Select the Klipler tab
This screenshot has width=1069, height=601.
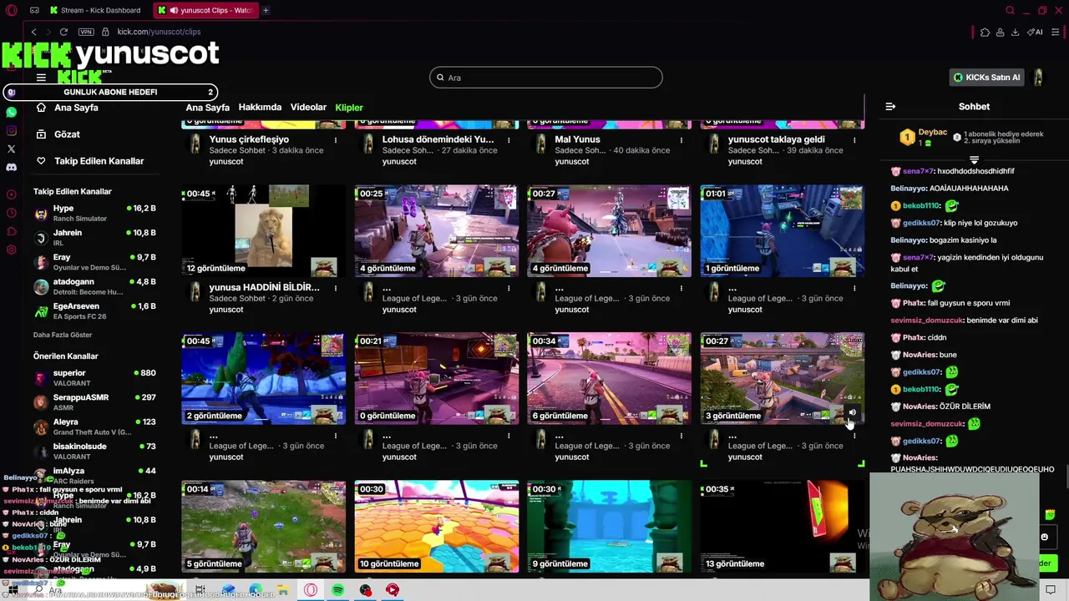349,108
